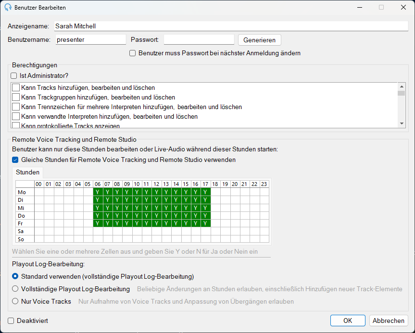Select the Fr 17 green Y cell

pos(205,223)
